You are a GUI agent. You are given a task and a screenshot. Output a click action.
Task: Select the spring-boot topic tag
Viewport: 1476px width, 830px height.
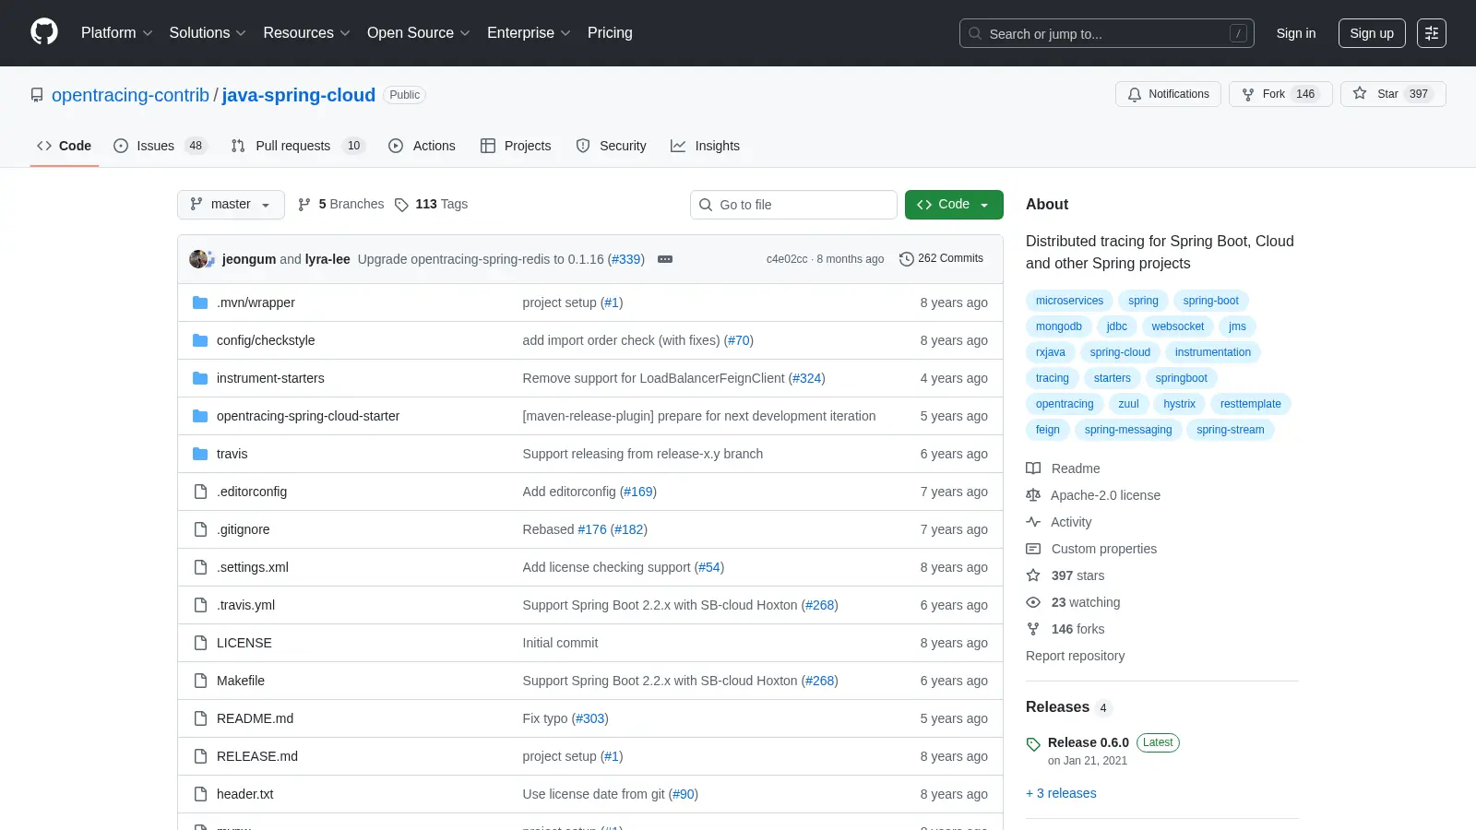pos(1210,301)
